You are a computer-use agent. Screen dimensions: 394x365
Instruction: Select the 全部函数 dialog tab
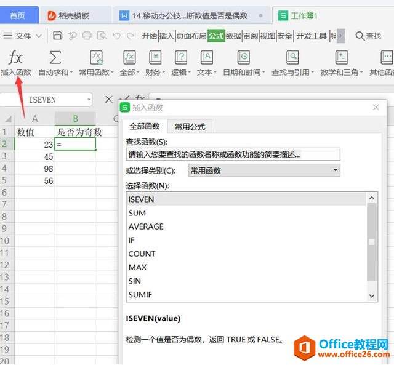(145, 126)
